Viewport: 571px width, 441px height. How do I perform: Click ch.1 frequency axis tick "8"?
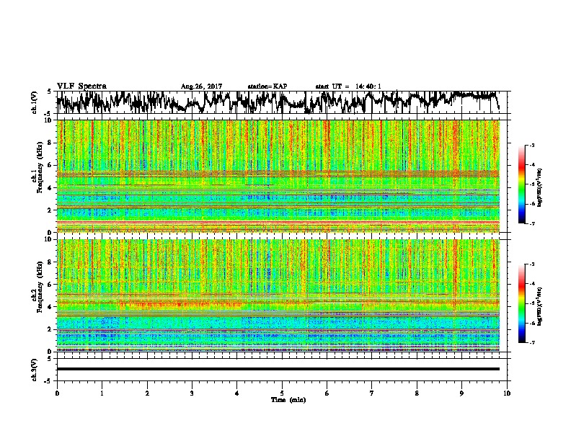(x=50, y=143)
